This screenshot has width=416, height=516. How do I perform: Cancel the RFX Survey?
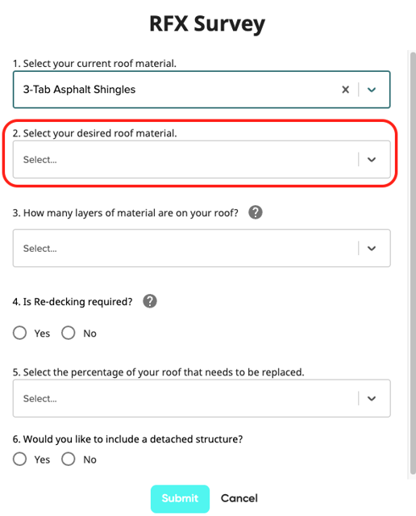tap(239, 498)
